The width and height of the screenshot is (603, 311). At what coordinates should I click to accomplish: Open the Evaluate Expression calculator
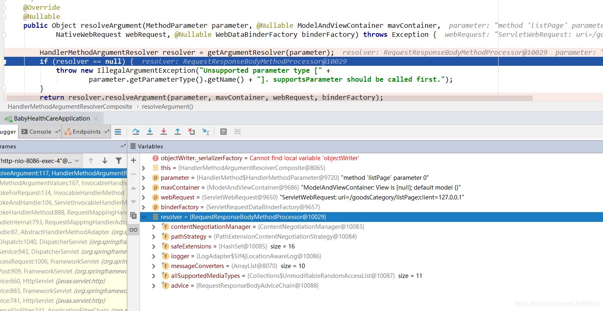coord(224,132)
